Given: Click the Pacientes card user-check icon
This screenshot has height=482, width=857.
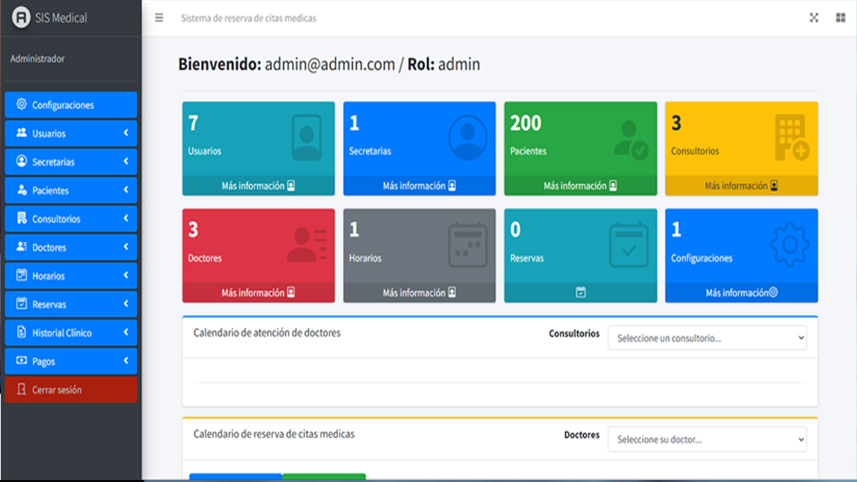Looking at the screenshot, I should (x=631, y=139).
